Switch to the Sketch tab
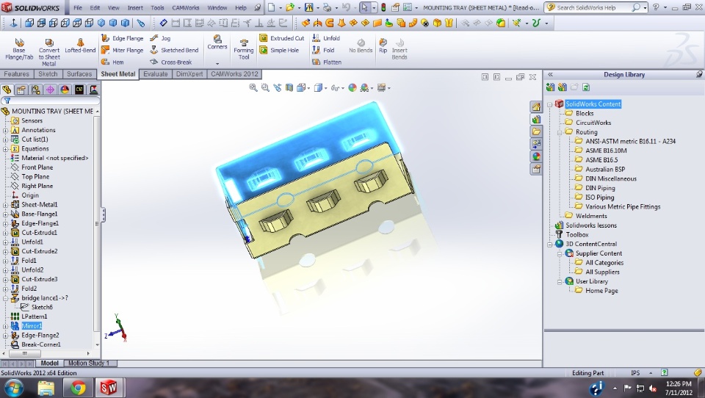The image size is (705, 398). coord(48,74)
